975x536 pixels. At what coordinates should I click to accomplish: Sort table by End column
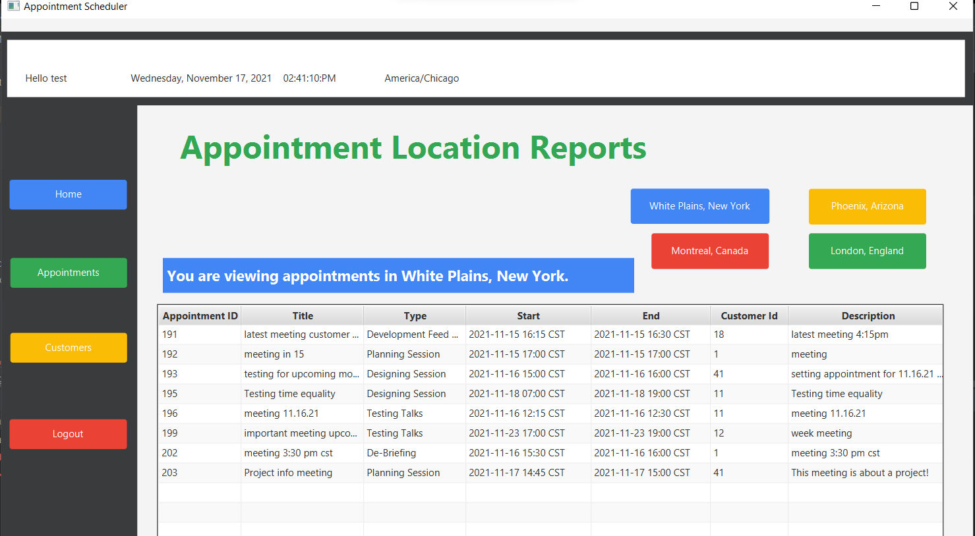click(651, 315)
